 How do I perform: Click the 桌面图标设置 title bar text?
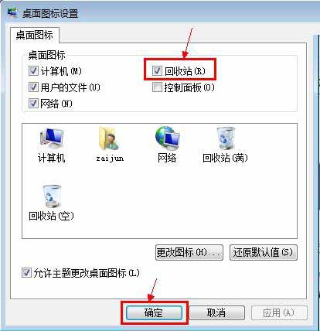click(x=50, y=13)
